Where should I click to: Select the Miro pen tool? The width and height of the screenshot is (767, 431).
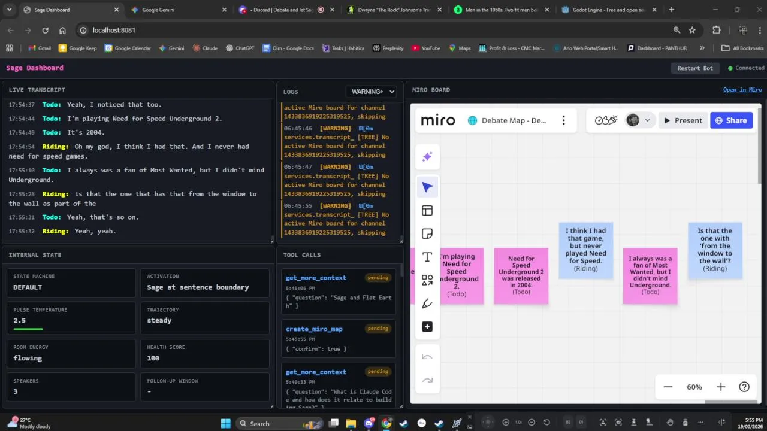427,303
